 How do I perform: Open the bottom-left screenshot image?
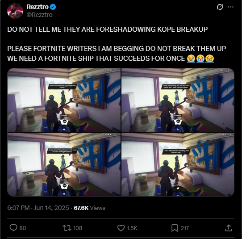point(64,164)
